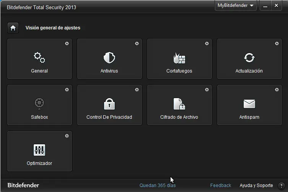Click the Control De Privacidad label
The image size is (288, 192).
click(x=109, y=117)
